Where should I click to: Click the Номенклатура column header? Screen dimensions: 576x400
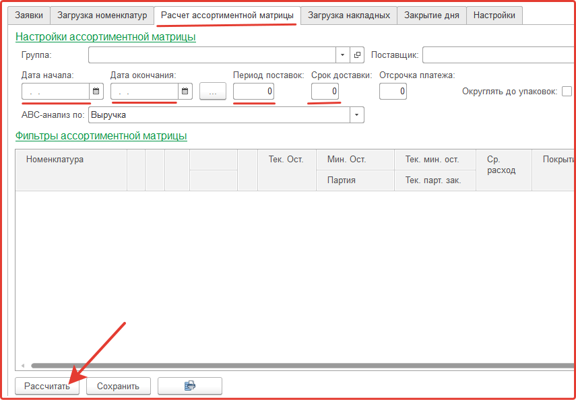coord(71,170)
